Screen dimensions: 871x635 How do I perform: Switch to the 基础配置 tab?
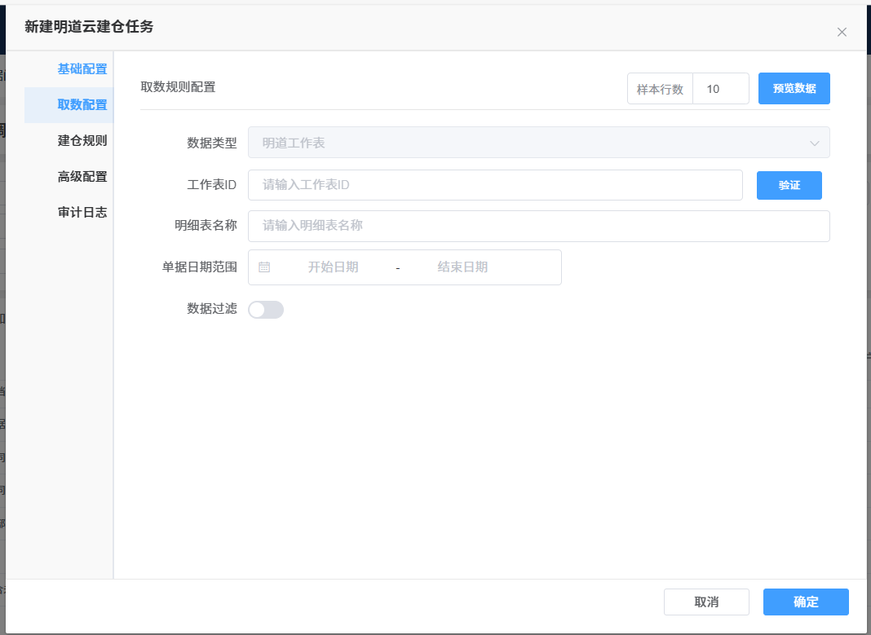click(x=82, y=69)
